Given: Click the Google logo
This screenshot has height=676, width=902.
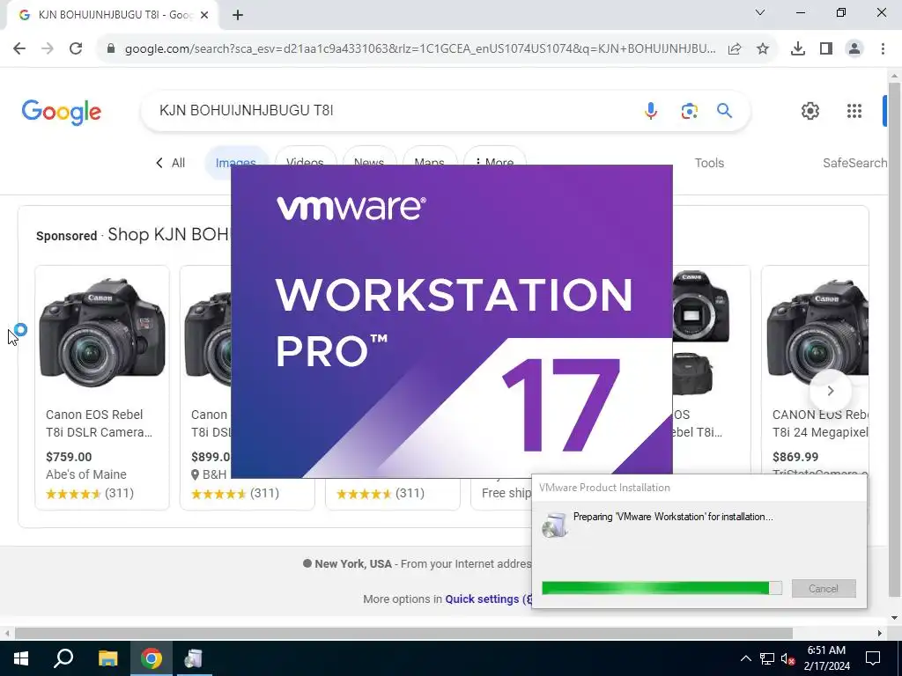Looking at the screenshot, I should coord(62,112).
